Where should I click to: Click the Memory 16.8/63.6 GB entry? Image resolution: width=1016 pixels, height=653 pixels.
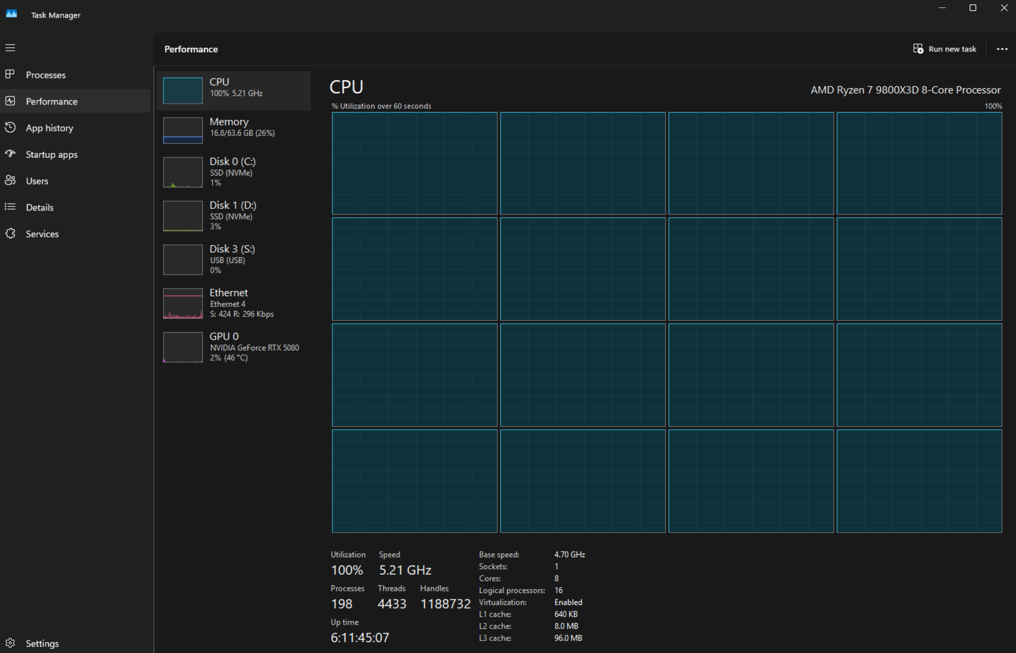pyautogui.click(x=242, y=133)
